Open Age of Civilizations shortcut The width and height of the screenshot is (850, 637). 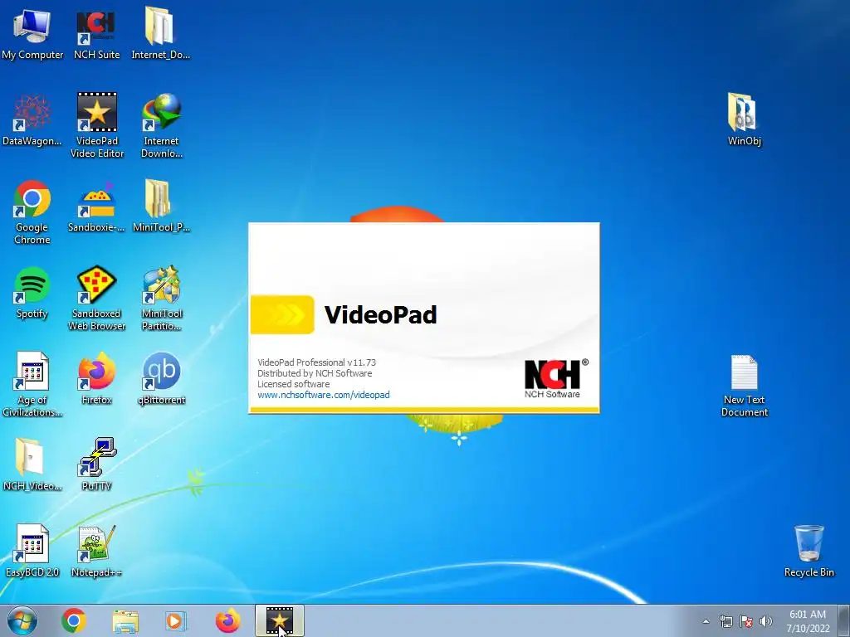[32, 384]
